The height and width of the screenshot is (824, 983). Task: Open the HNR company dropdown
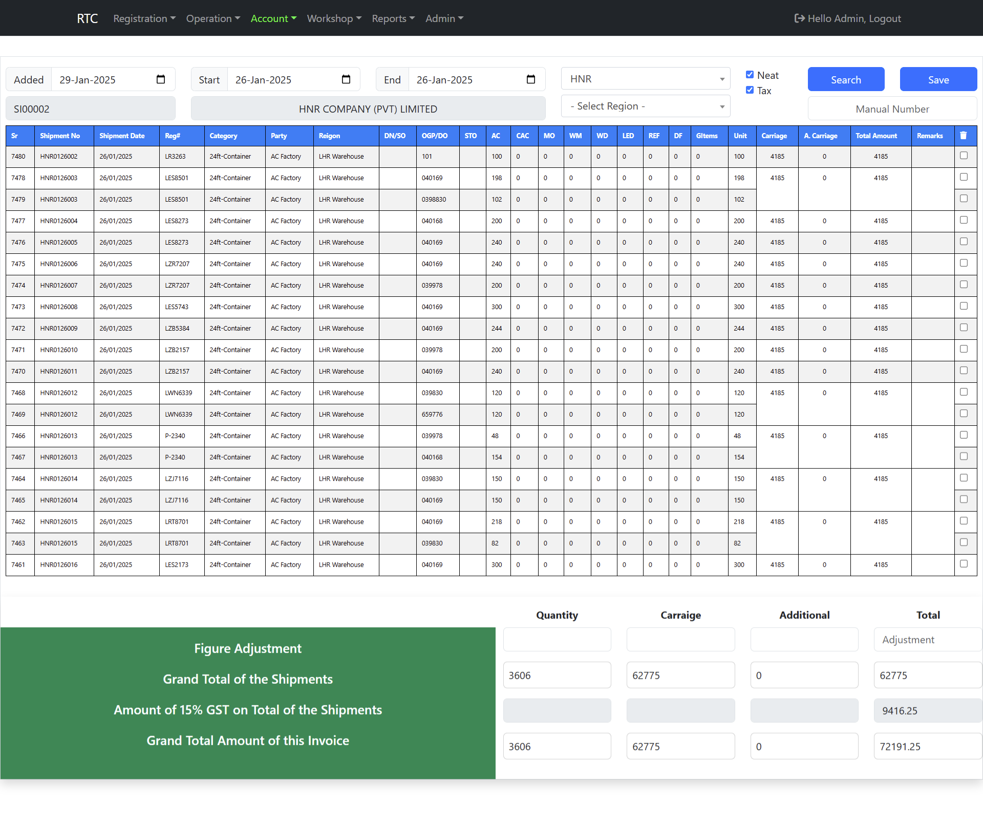[x=645, y=79]
